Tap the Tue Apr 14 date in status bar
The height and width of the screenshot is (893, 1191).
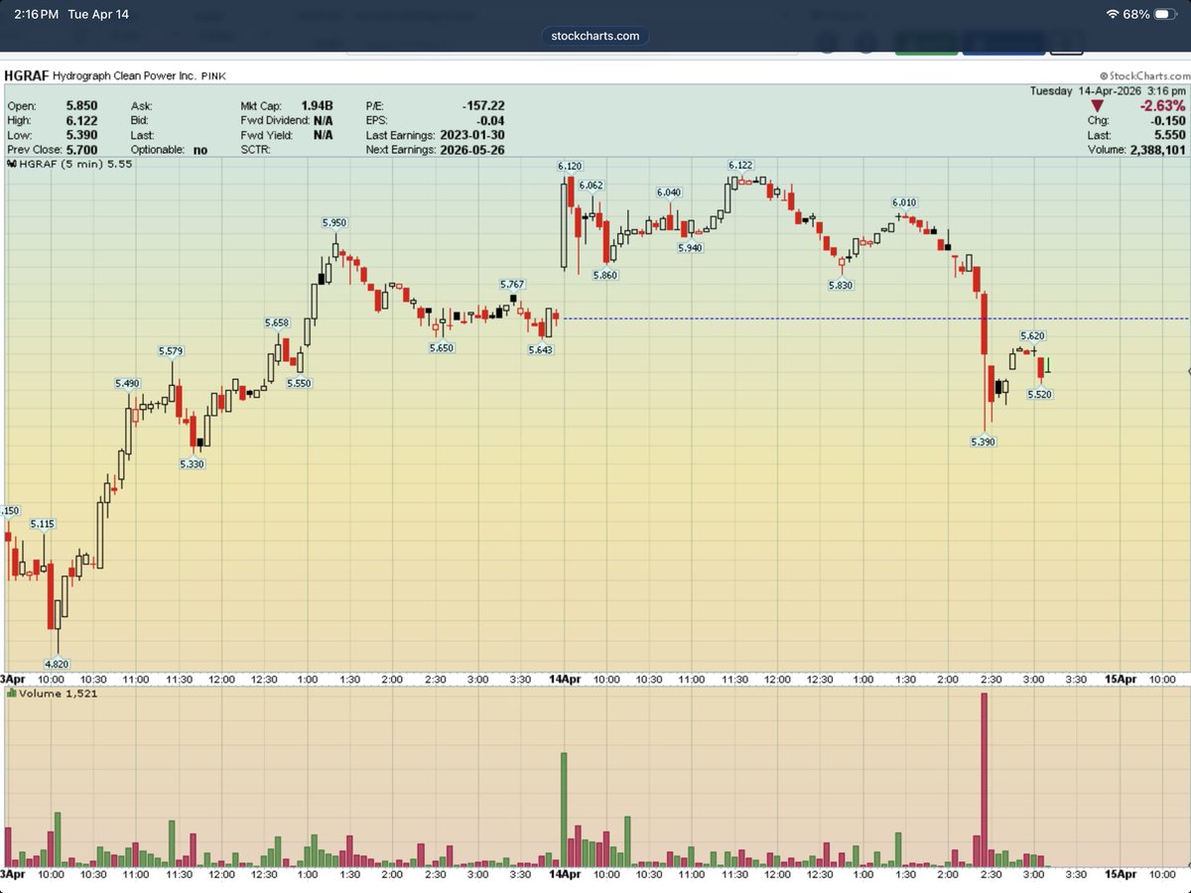coord(100,15)
